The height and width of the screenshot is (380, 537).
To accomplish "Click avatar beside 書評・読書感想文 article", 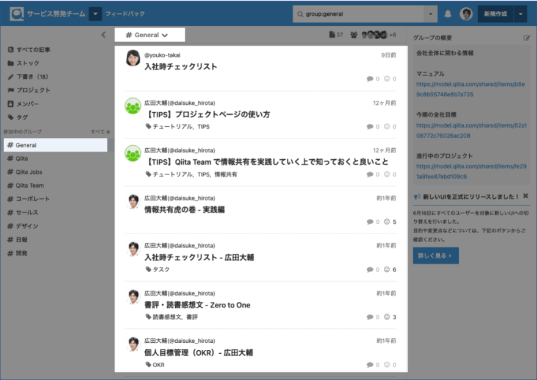I will coord(133,296).
